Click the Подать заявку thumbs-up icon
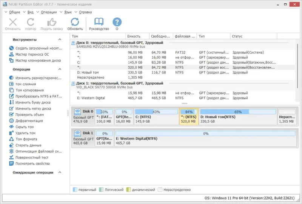Viewport: 302px width, 204px height. (x=52, y=22)
